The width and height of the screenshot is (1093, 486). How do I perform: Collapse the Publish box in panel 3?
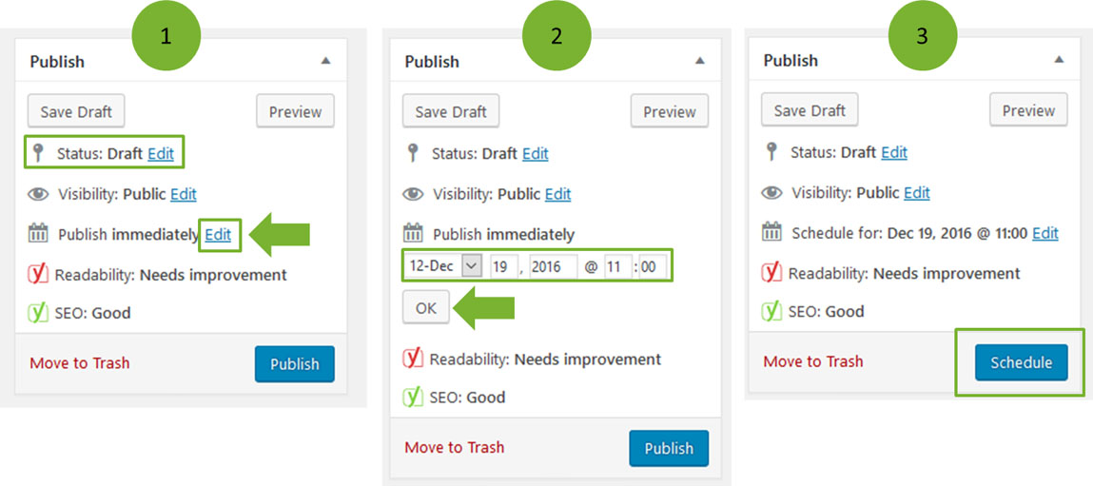[1059, 60]
